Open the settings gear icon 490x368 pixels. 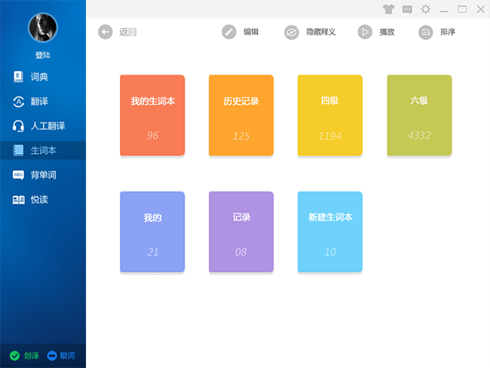click(426, 9)
